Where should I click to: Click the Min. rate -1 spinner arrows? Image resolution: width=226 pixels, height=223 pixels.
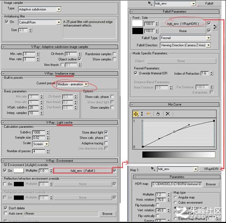click(38, 54)
